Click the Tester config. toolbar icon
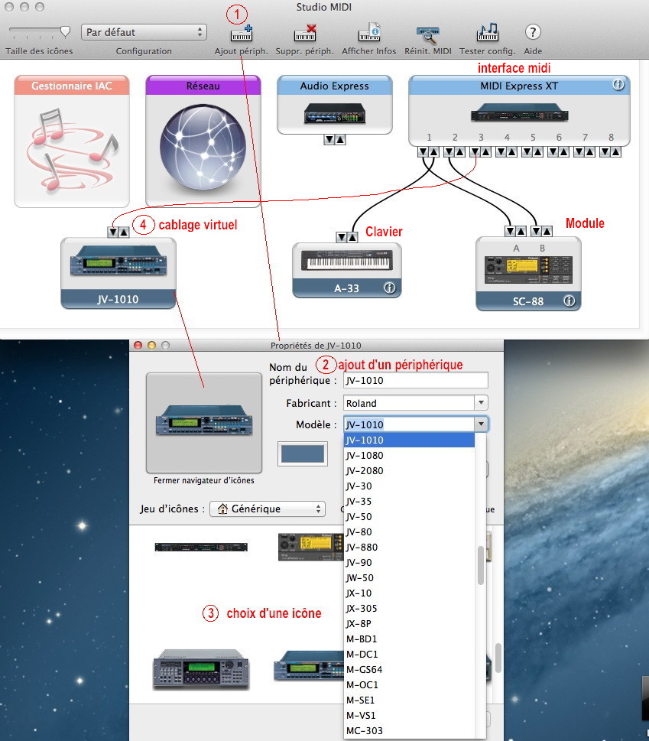649x741 pixels. (487, 32)
